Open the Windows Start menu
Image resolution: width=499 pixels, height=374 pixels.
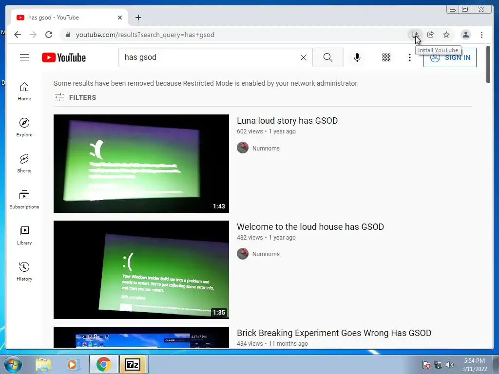tap(13, 364)
